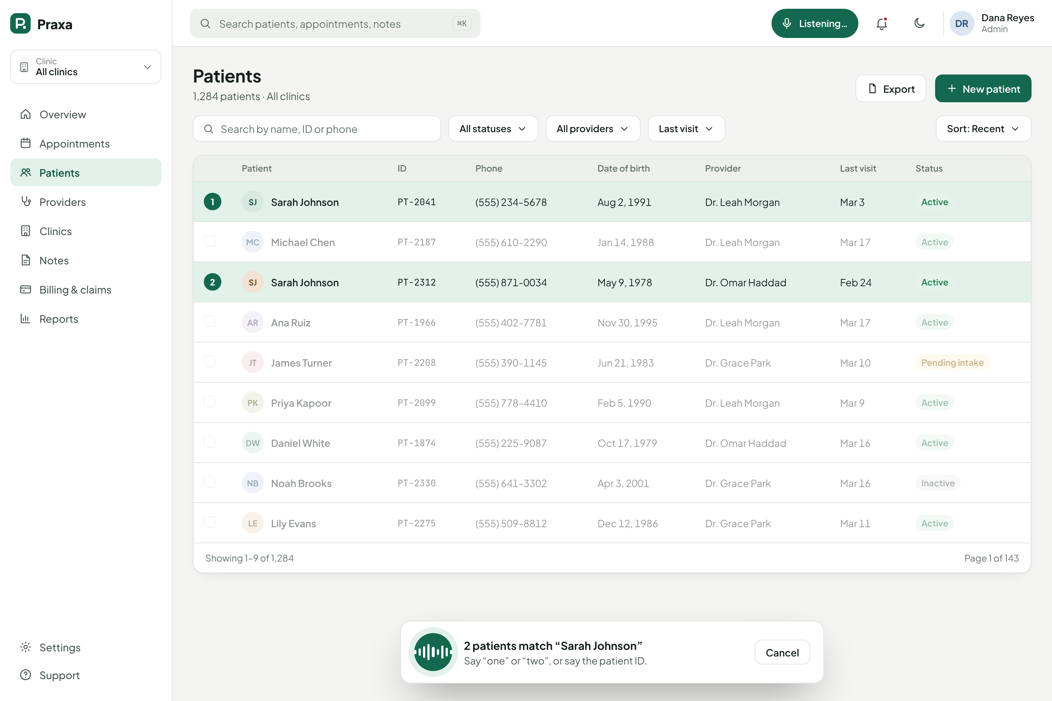The width and height of the screenshot is (1052, 701).
Task: Check Daniel White's row checkbox
Action: [210, 442]
